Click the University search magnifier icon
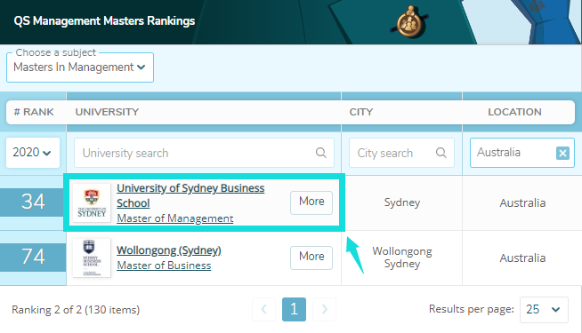The width and height of the screenshot is (582, 333). tap(320, 153)
